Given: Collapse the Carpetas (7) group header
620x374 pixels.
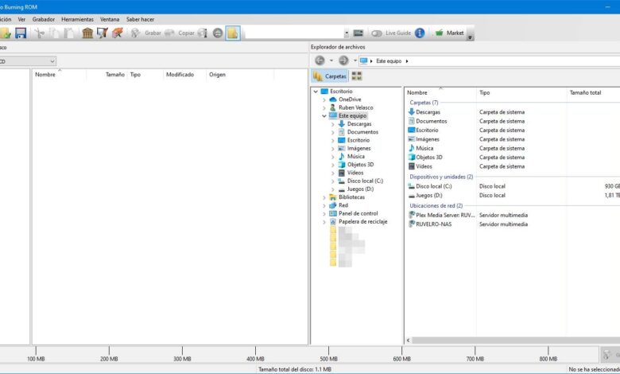Looking at the screenshot, I should (x=424, y=103).
